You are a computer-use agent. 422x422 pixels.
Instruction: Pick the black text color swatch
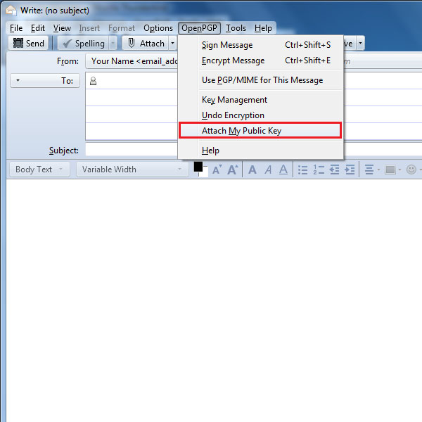coord(198,167)
